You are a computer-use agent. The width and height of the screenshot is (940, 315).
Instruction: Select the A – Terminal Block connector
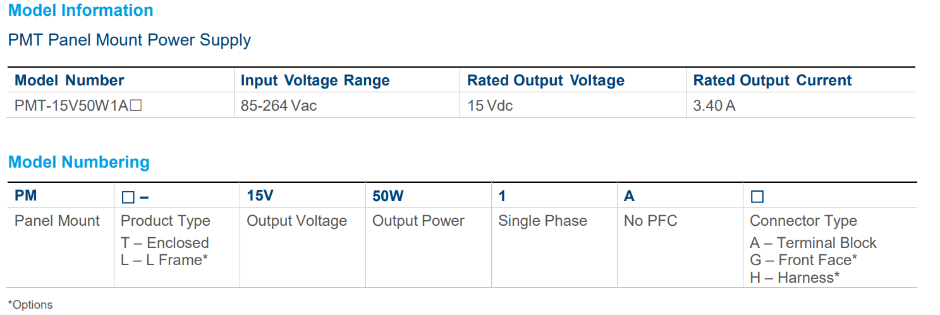tap(813, 243)
